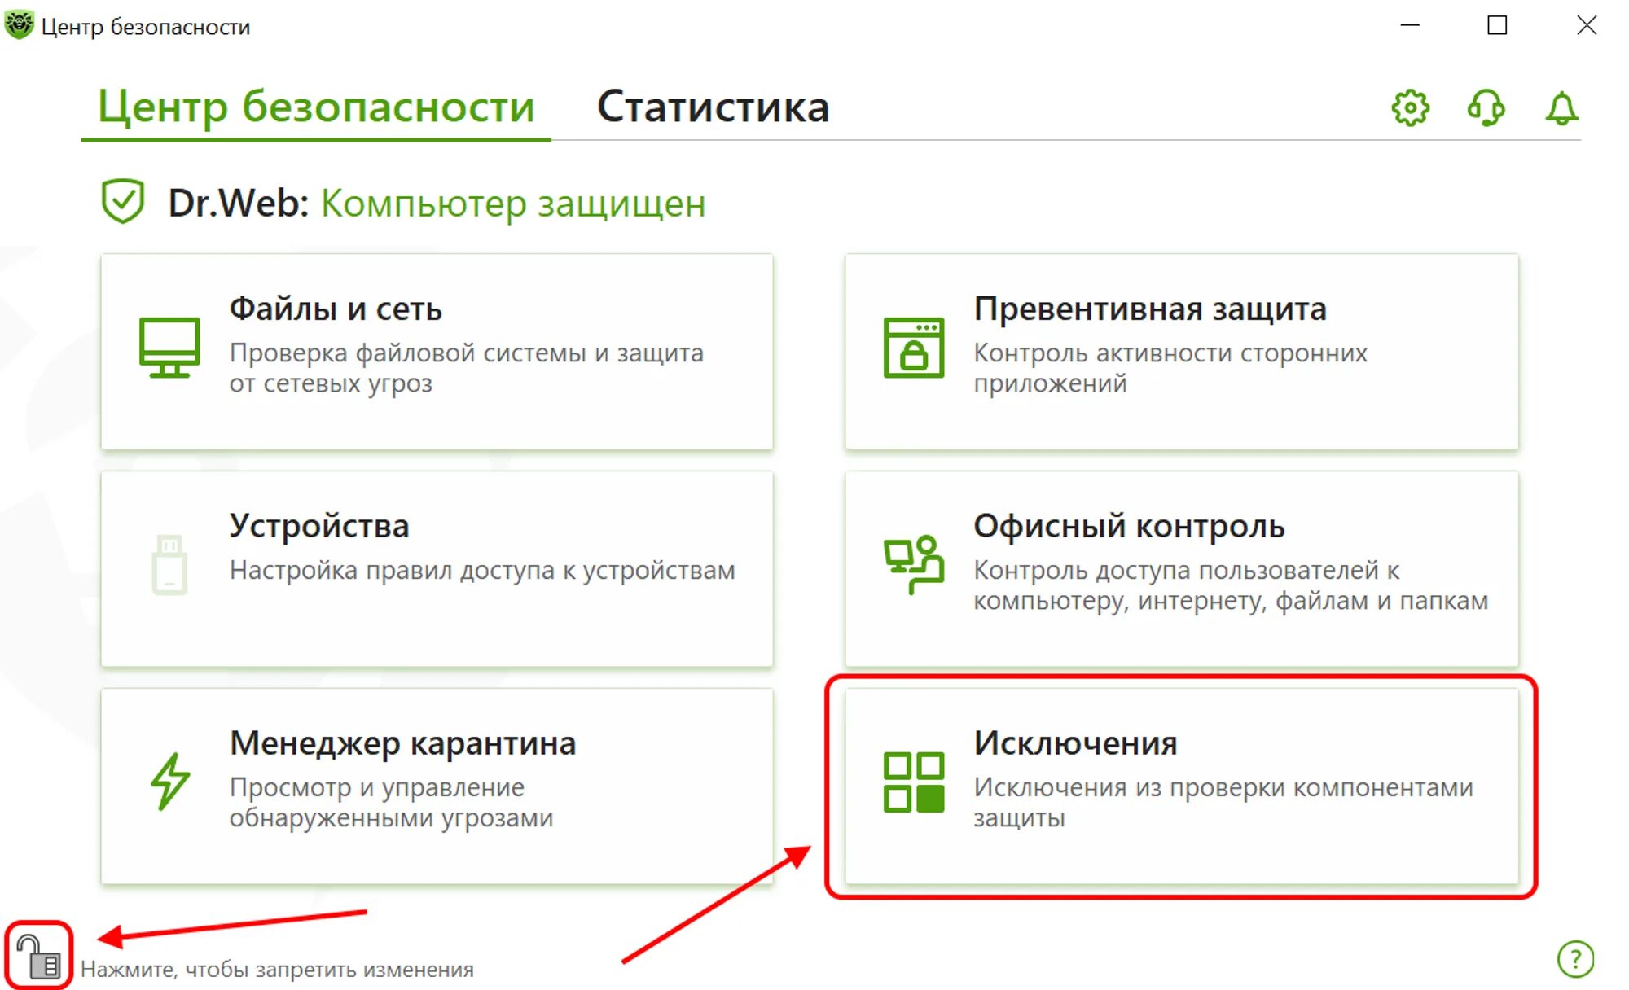Switch to the Статистика tab
The width and height of the screenshot is (1629, 990).
(714, 107)
